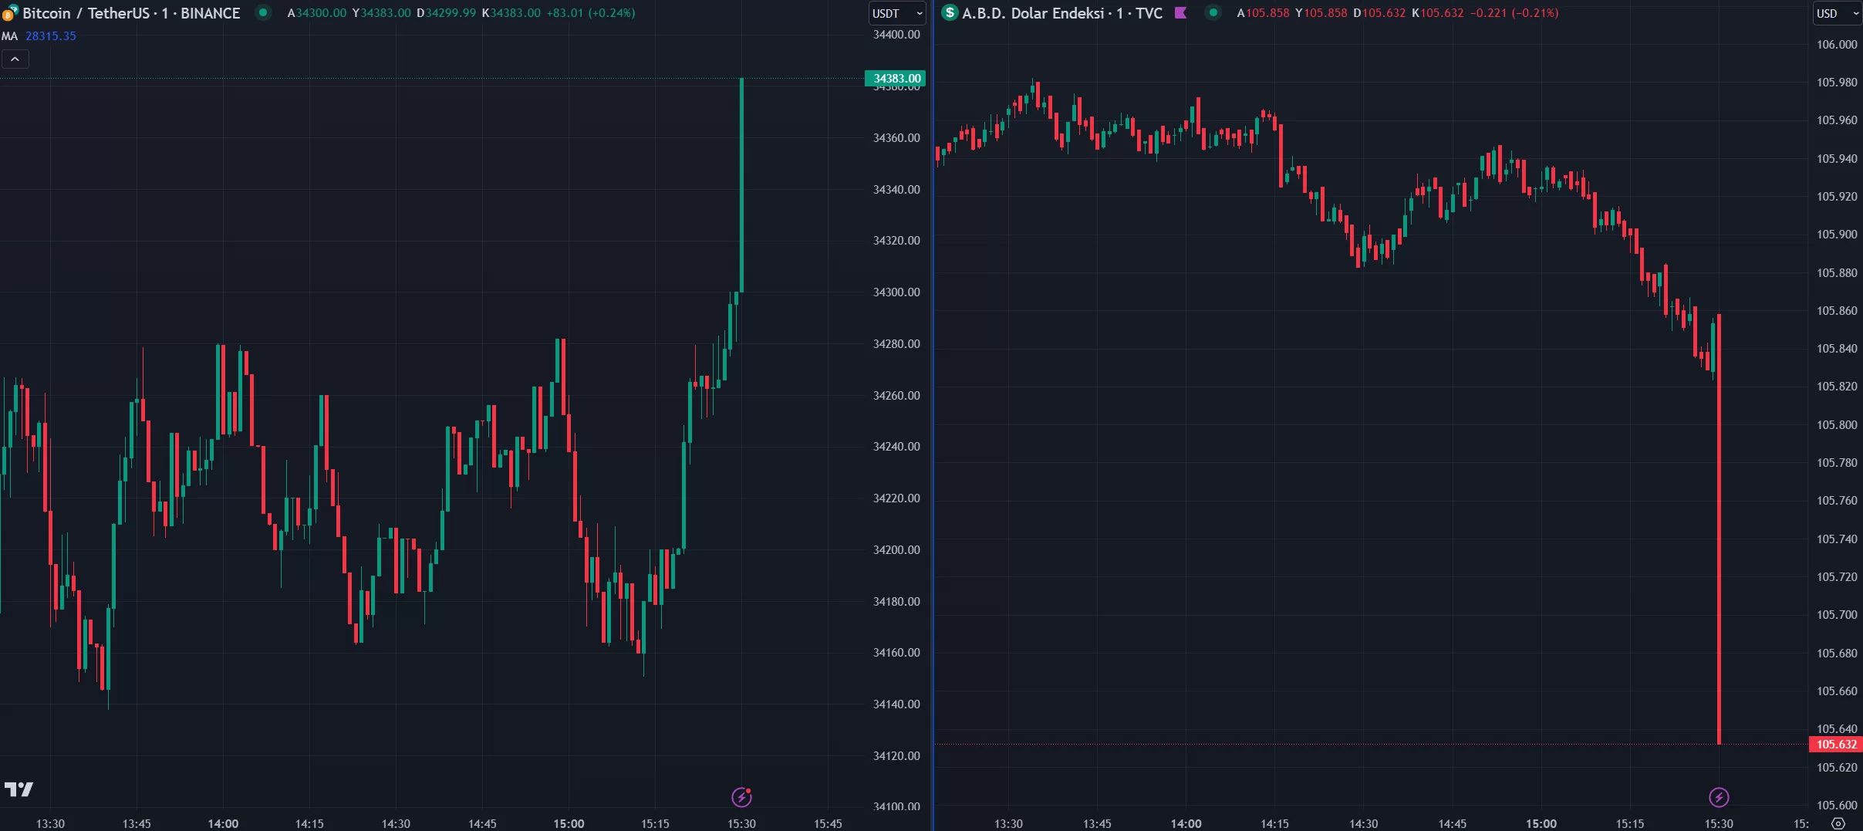
Task: Click the 34400.00 price axis label
Action: 896,35
